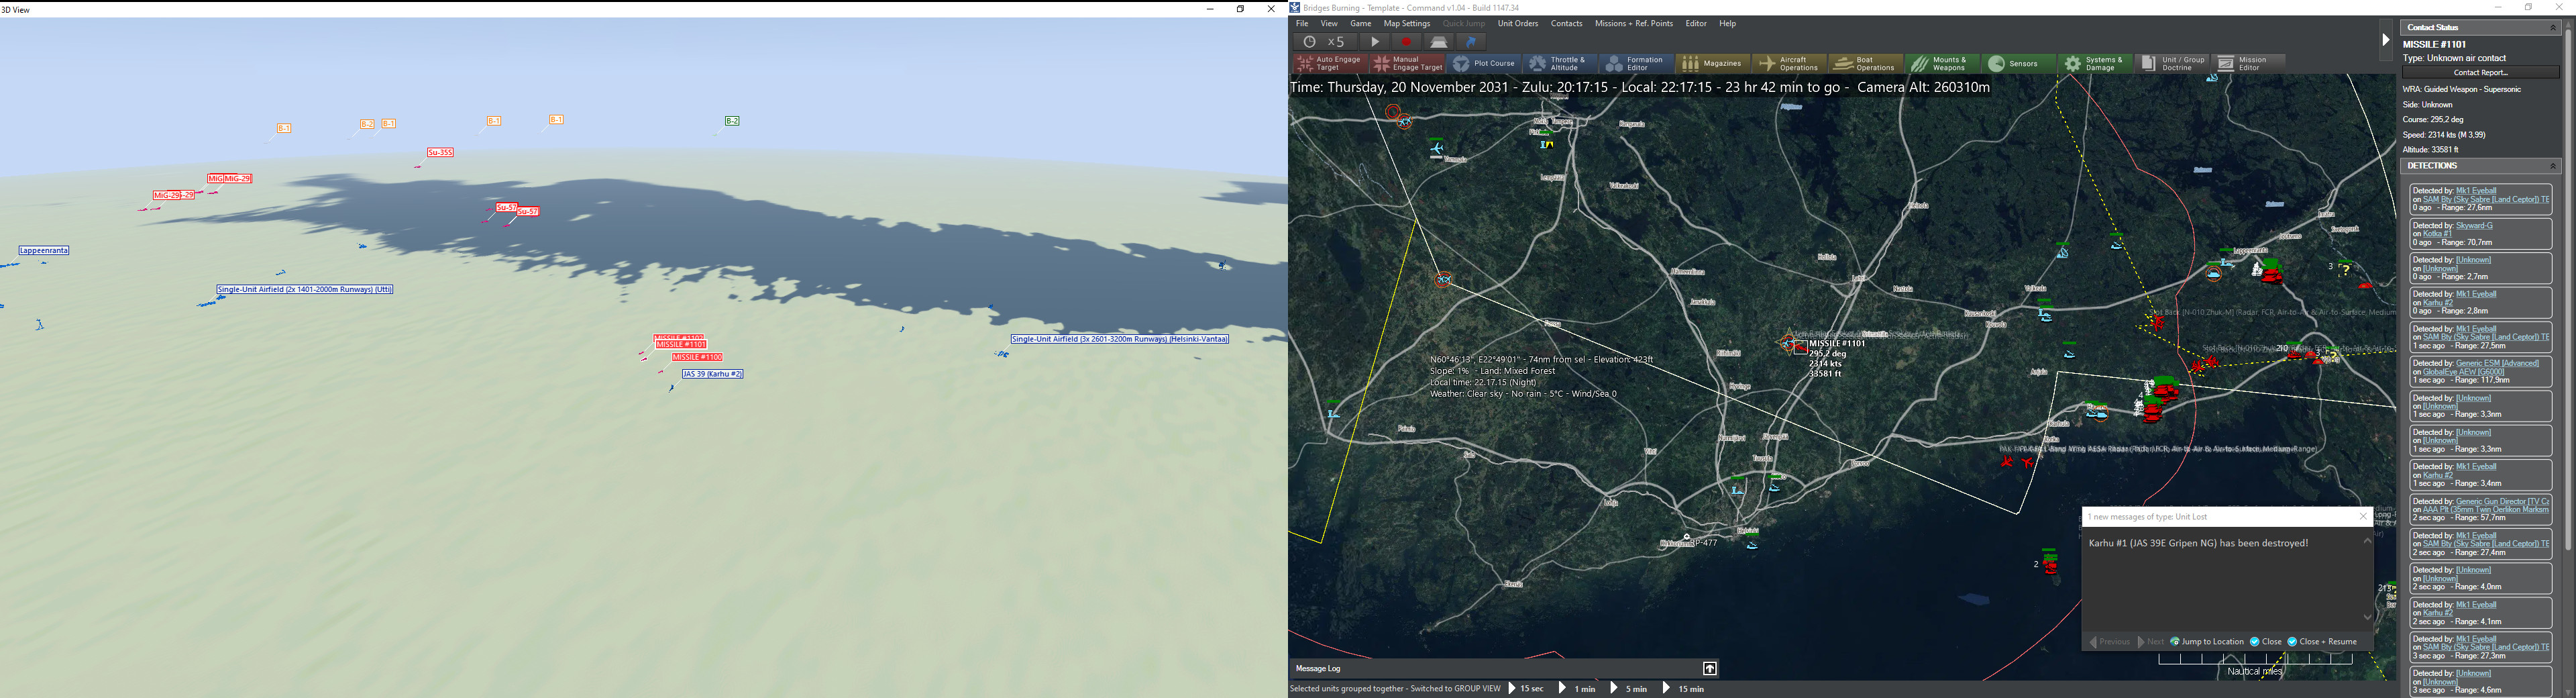Open Mounts & Weapons
The width and height of the screenshot is (2576, 698).
coord(1939,64)
